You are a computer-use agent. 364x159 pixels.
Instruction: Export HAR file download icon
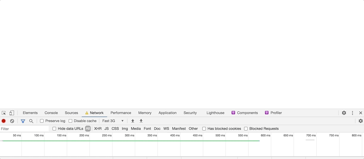141,121
